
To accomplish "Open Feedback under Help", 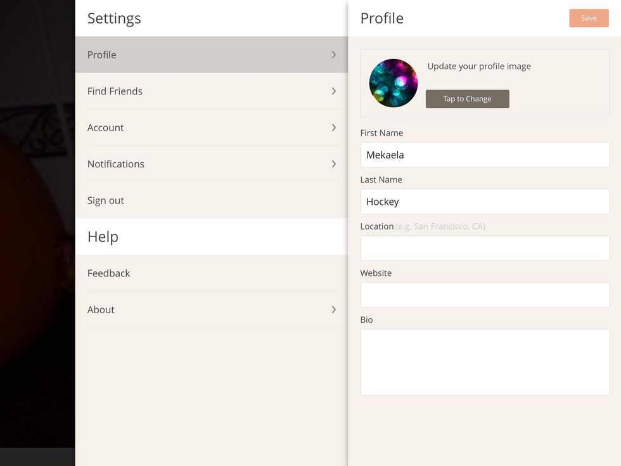I will pos(108,273).
